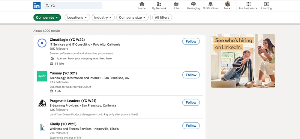300x139 pixels.
Task: Click 'Wellness and Fitness Services • Naperville' line
Action: 84,129
